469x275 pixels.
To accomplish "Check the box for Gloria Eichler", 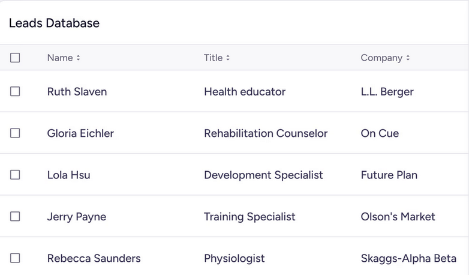I will 15,133.
